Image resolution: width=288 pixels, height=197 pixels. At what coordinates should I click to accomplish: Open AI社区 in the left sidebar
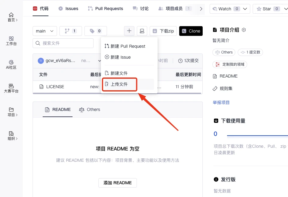11,64
